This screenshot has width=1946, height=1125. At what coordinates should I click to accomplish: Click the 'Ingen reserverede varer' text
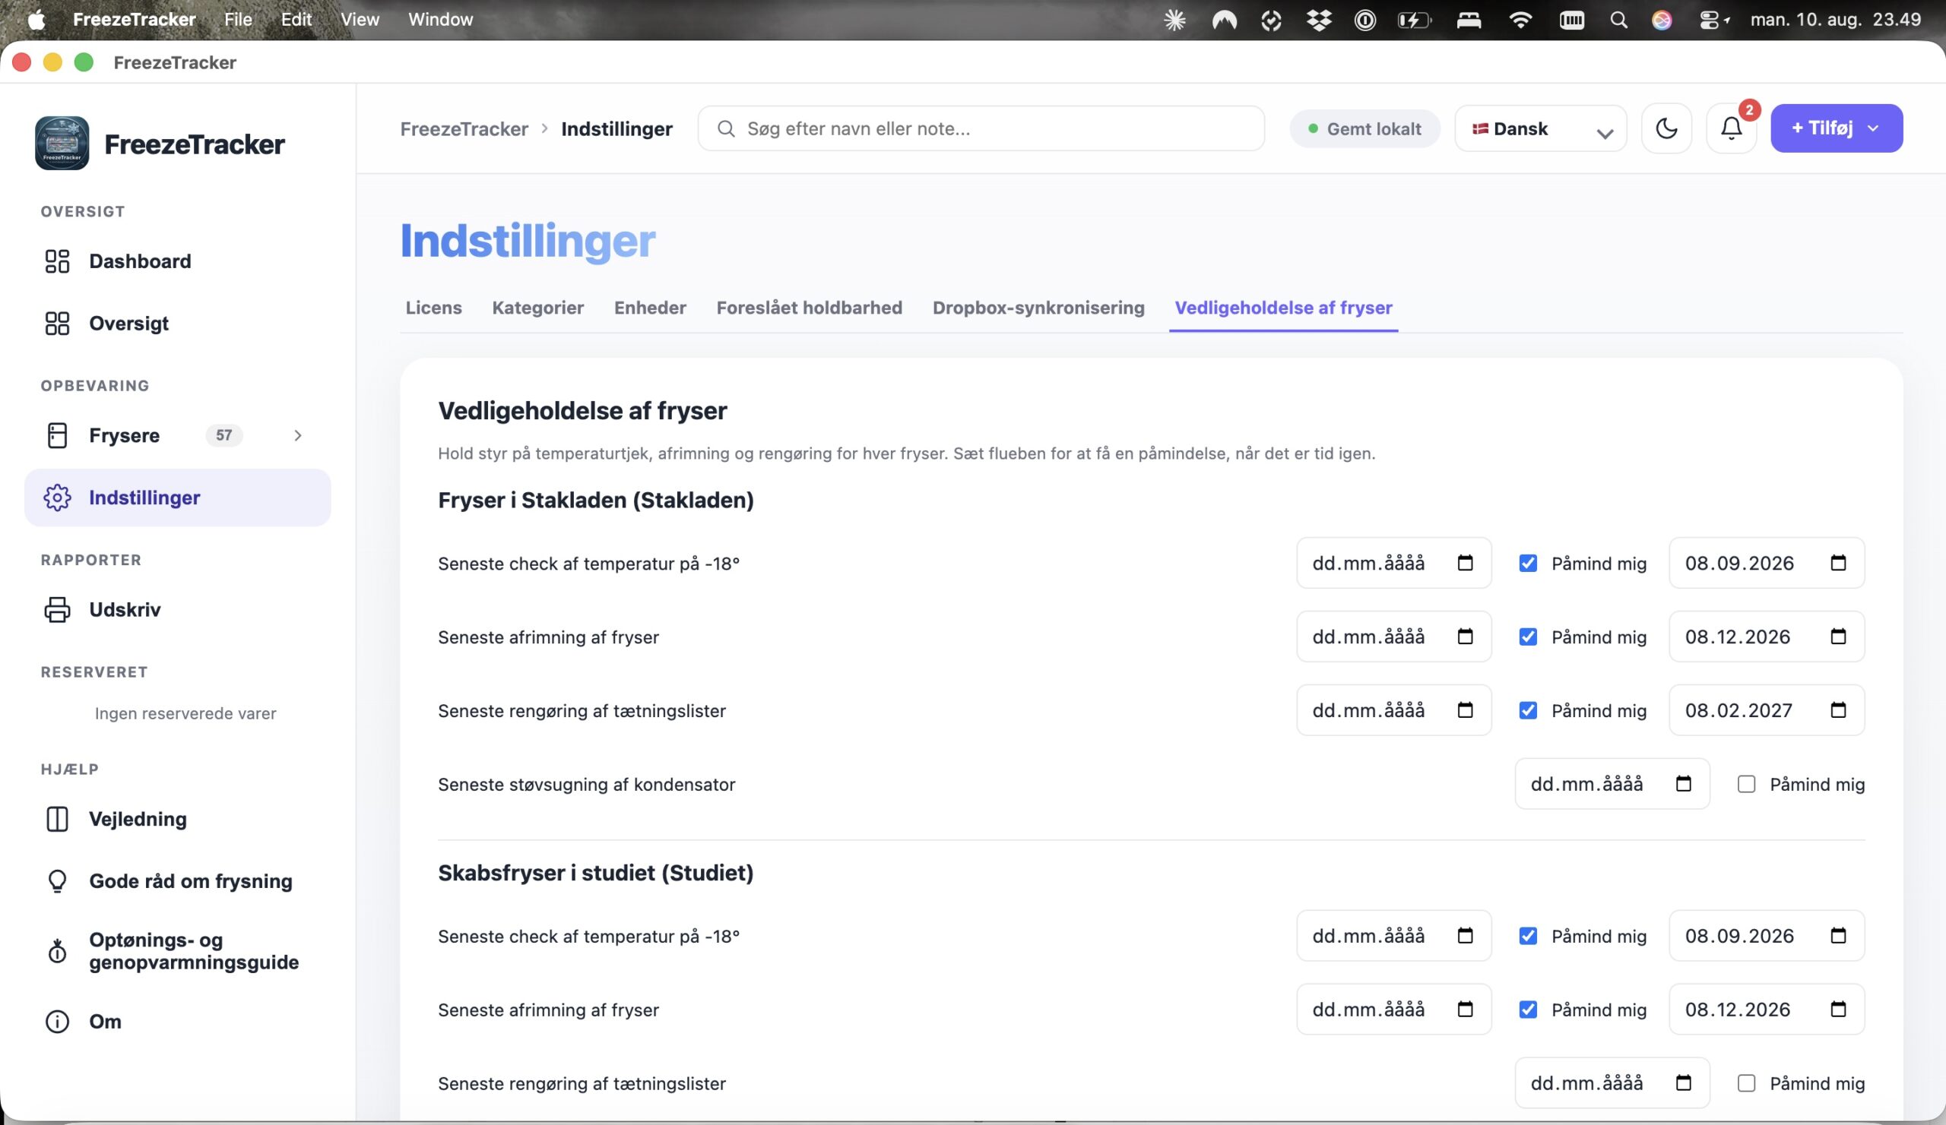tap(185, 714)
